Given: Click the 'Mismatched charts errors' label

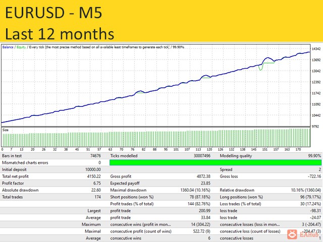Looking at the screenshot, I should click(25, 162).
